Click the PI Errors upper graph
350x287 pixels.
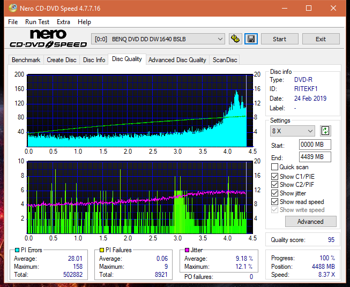(x=140, y=110)
